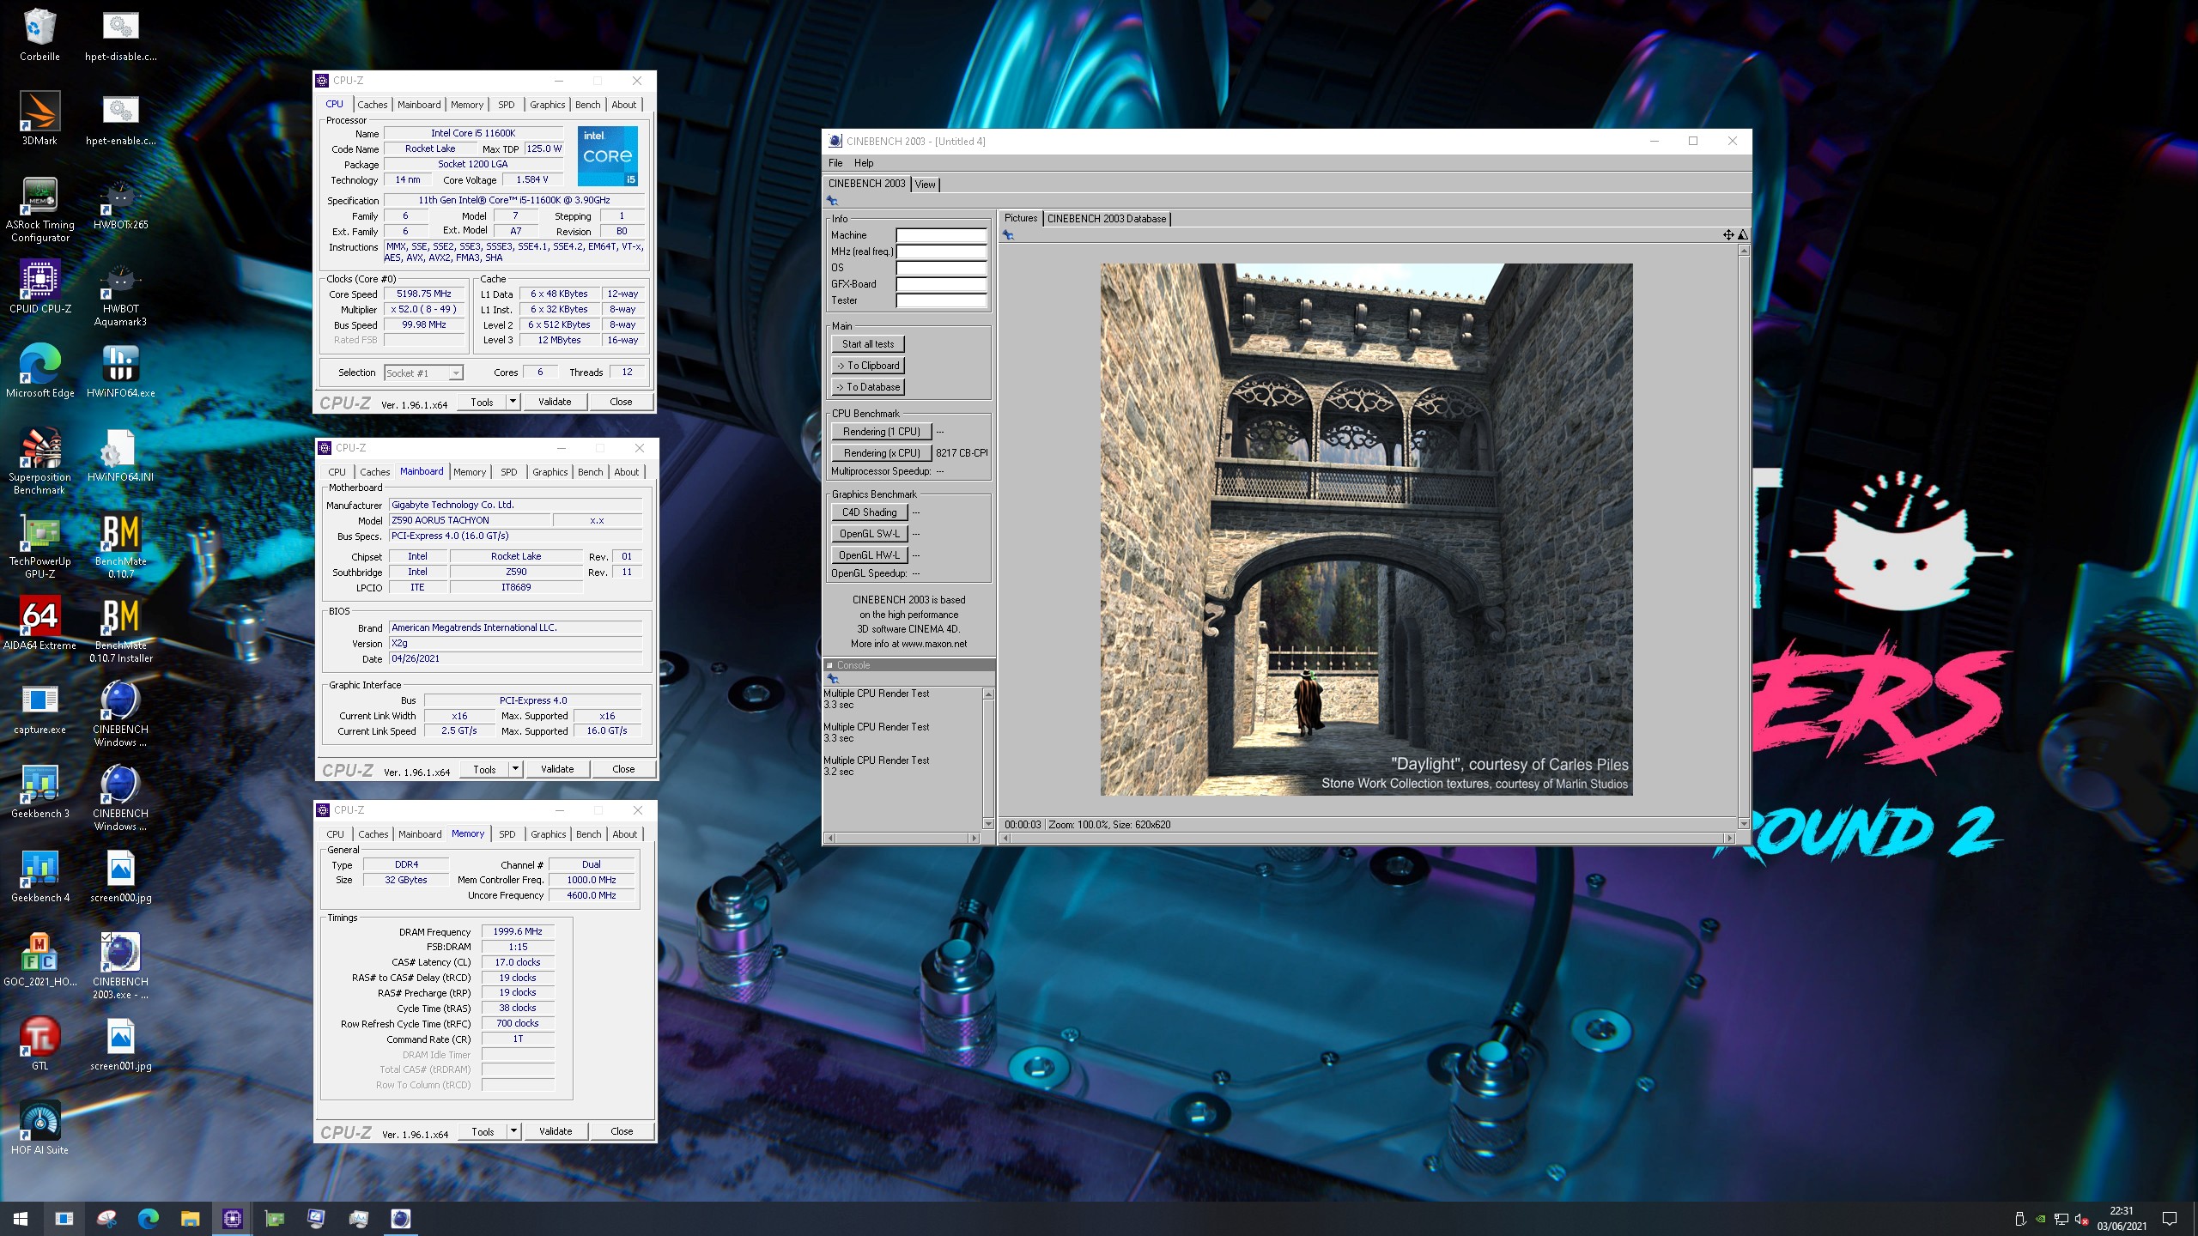Screen dimensions: 2198x1236
Task: Open the Help menu in Cinebench
Action: (864, 162)
